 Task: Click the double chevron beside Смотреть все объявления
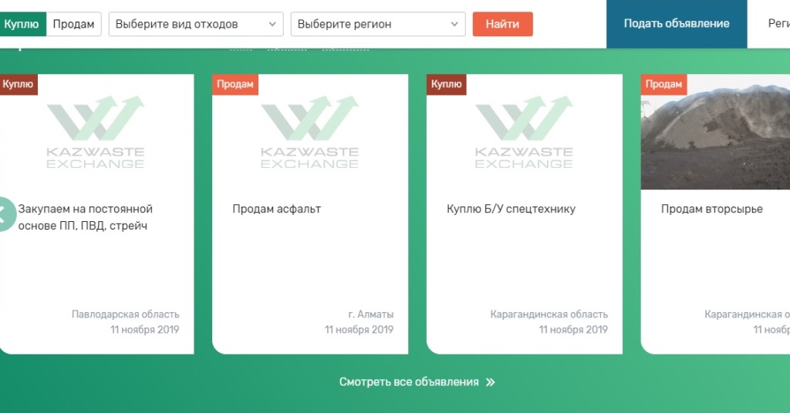tap(491, 382)
